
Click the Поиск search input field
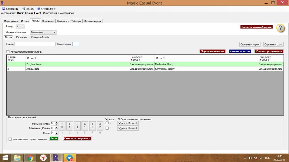(35, 44)
